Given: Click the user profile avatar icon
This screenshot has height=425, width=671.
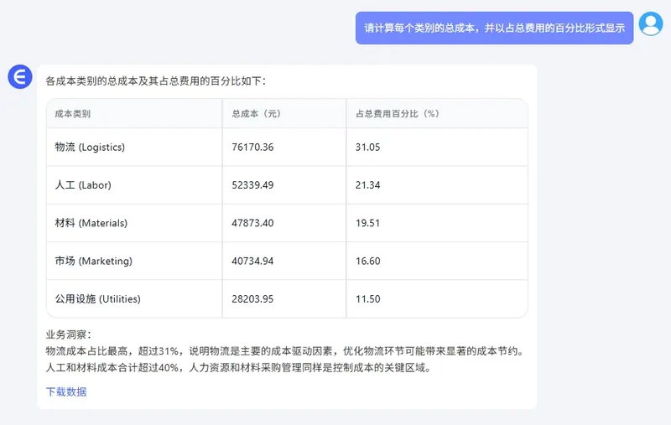Looking at the screenshot, I should tap(650, 24).
